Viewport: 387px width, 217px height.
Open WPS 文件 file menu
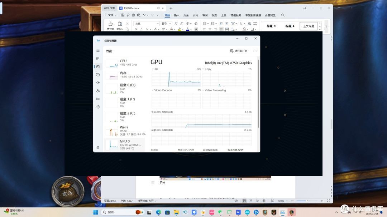tap(110, 15)
